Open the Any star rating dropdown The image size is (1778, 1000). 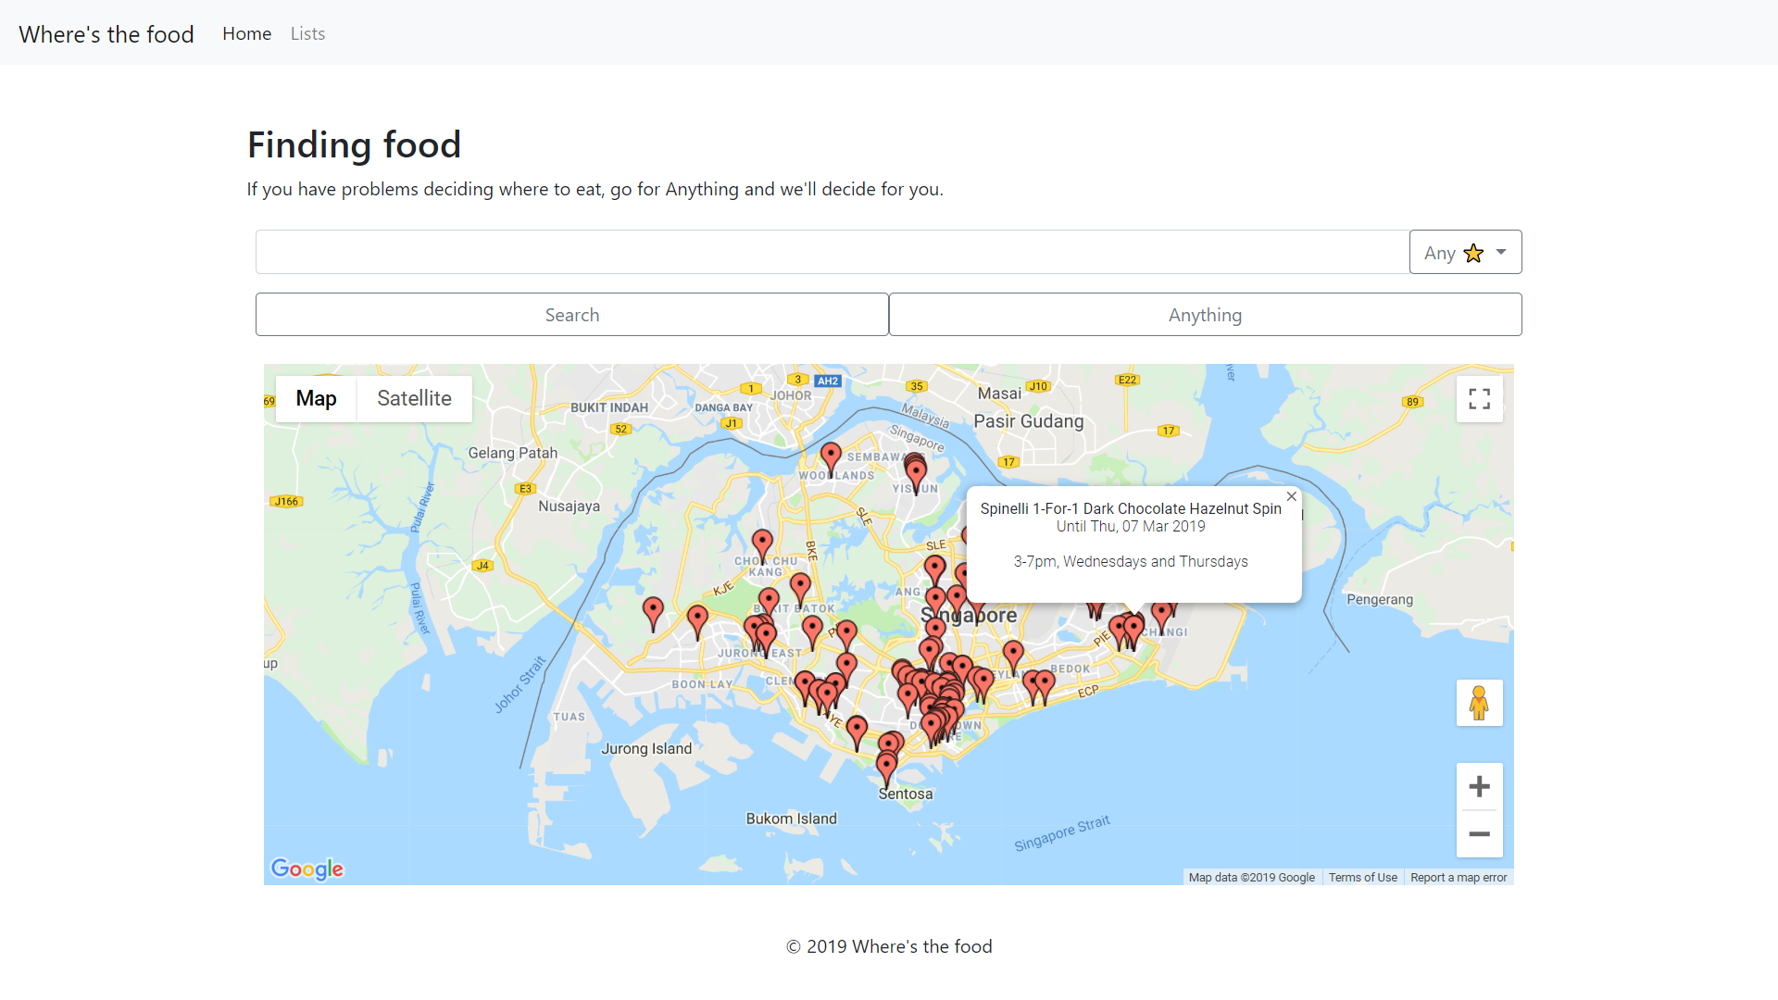tap(1465, 253)
